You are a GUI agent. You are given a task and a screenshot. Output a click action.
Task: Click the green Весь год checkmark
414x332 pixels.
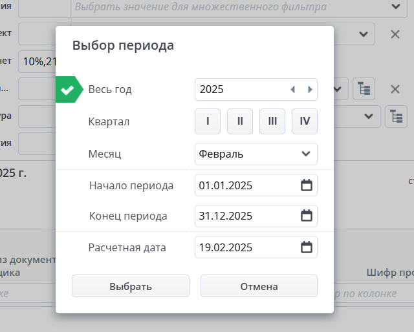[x=67, y=90]
